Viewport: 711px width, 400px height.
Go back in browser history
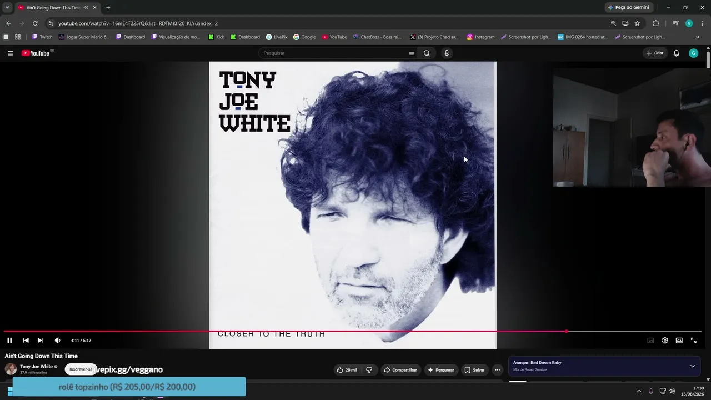(x=8, y=23)
